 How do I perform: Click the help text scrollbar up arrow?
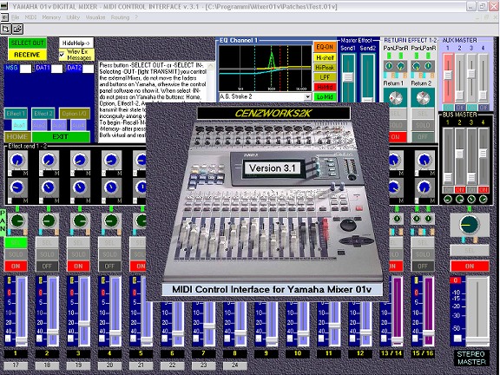(211, 66)
